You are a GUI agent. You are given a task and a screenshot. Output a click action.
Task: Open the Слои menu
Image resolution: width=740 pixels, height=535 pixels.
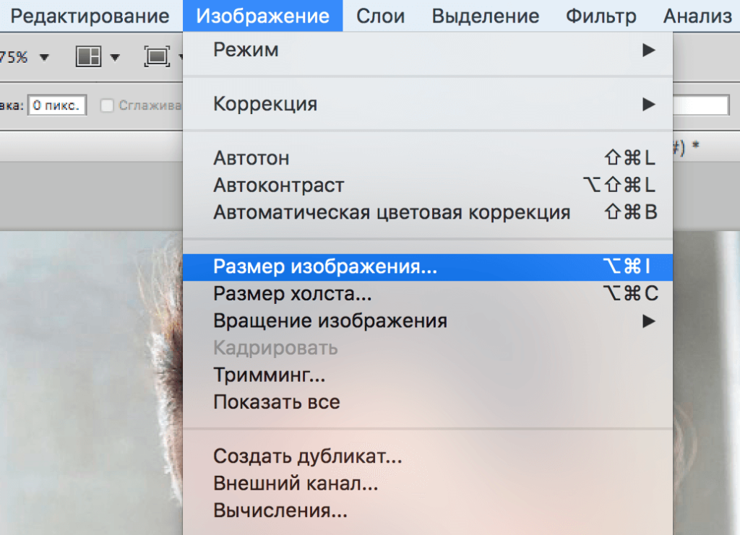tap(379, 16)
